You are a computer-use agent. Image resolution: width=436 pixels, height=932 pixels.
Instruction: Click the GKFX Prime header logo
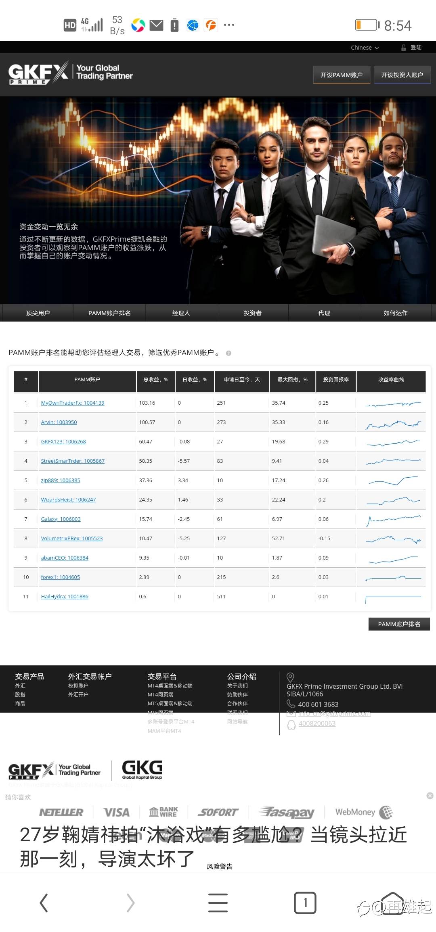coord(70,73)
